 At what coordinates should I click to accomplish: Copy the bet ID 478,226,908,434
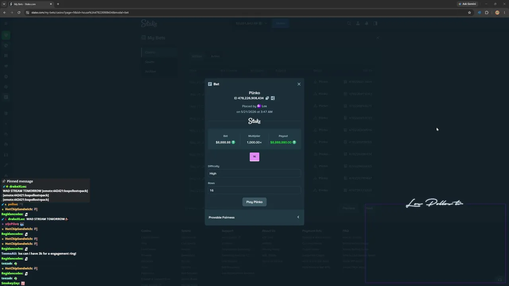pyautogui.click(x=267, y=98)
